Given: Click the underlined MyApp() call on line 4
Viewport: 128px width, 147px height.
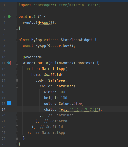Looking at the screenshot, I should (x=45, y=23).
